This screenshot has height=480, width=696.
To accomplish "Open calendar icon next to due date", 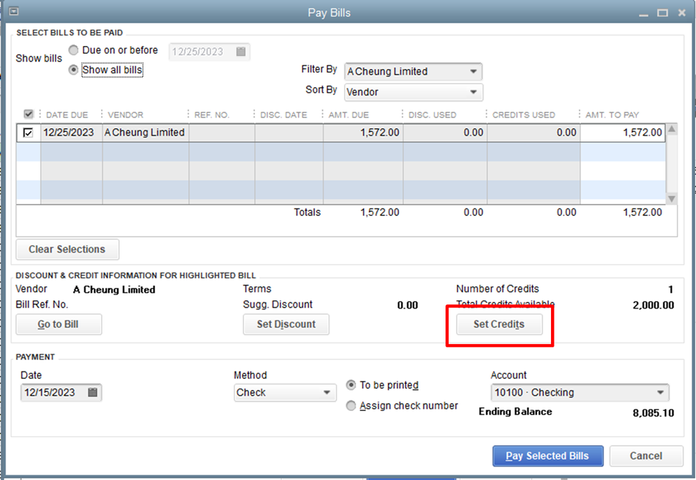I will [x=241, y=52].
